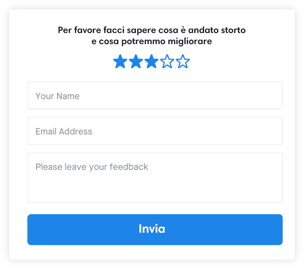Image resolution: width=304 pixels, height=269 pixels.
Task: Click the leftmost star in the rating
Action: click(x=120, y=62)
